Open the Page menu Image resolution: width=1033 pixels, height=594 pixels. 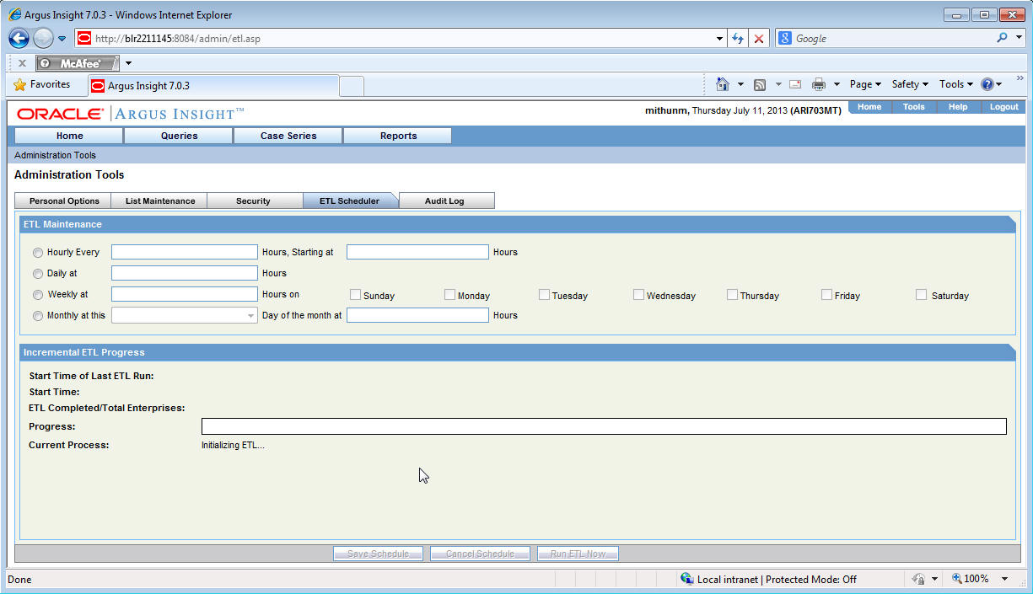[x=865, y=84]
